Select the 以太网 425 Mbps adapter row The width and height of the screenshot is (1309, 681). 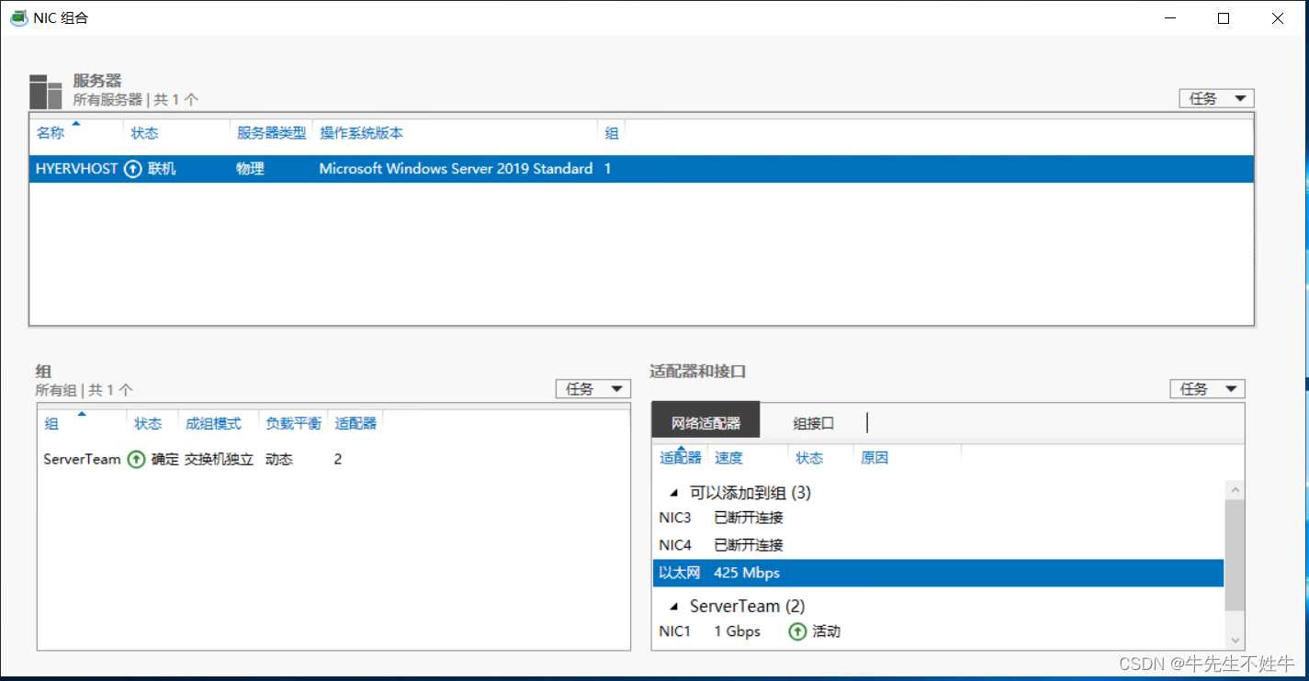click(938, 573)
